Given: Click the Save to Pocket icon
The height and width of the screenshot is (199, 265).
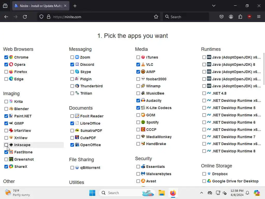Looking at the screenshot, I should (222, 17).
